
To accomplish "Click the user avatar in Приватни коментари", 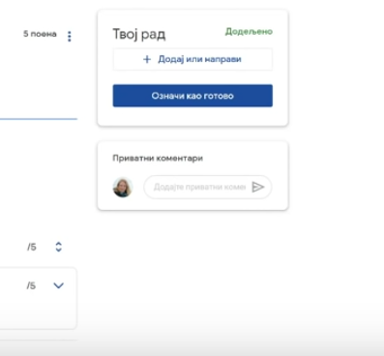I will coord(123,187).
